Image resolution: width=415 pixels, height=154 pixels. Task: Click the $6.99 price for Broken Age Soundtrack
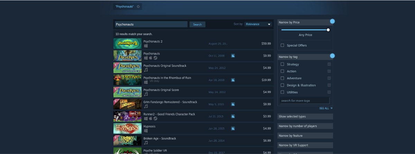[267, 141]
